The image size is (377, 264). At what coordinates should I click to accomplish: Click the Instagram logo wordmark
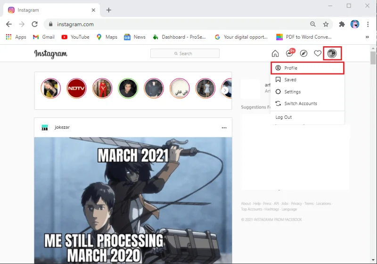click(50, 54)
